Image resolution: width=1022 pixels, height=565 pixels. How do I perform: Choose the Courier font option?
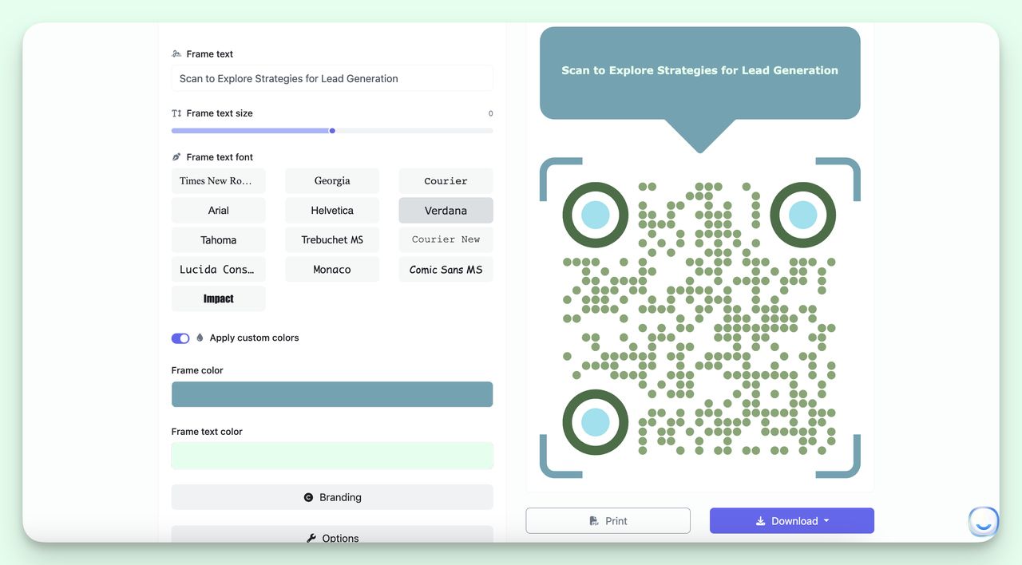[x=446, y=181]
